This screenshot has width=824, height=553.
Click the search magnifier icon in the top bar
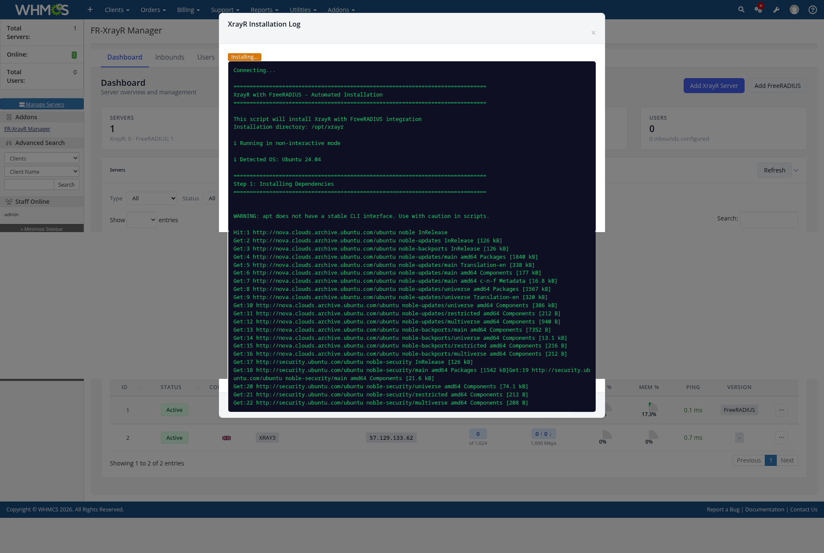click(741, 9)
